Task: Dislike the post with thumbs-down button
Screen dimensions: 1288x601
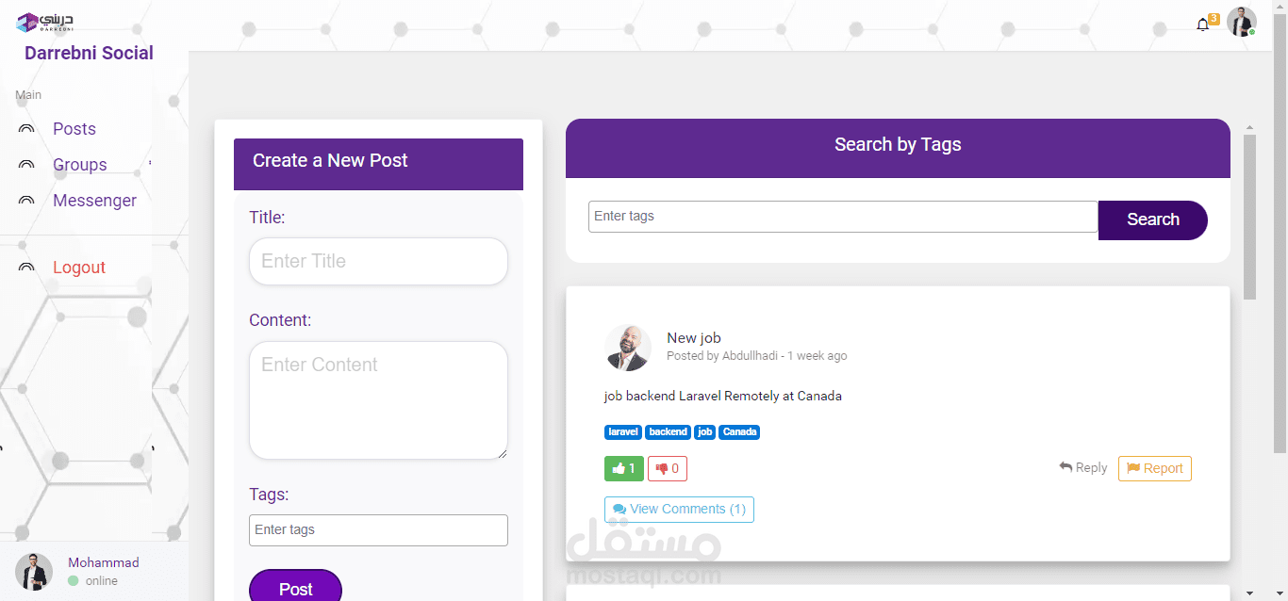Action: [x=668, y=468]
